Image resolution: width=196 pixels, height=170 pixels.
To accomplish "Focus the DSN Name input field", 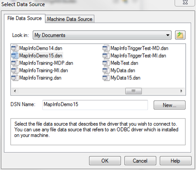I will [x=95, y=105].
